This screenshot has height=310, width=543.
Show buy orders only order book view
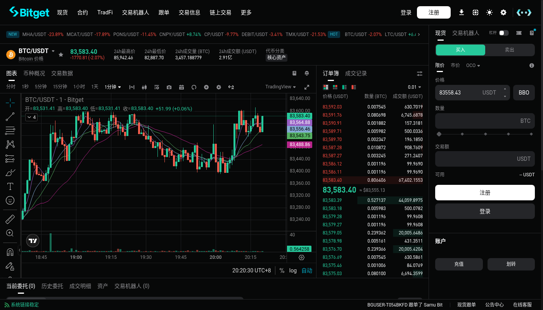point(344,87)
